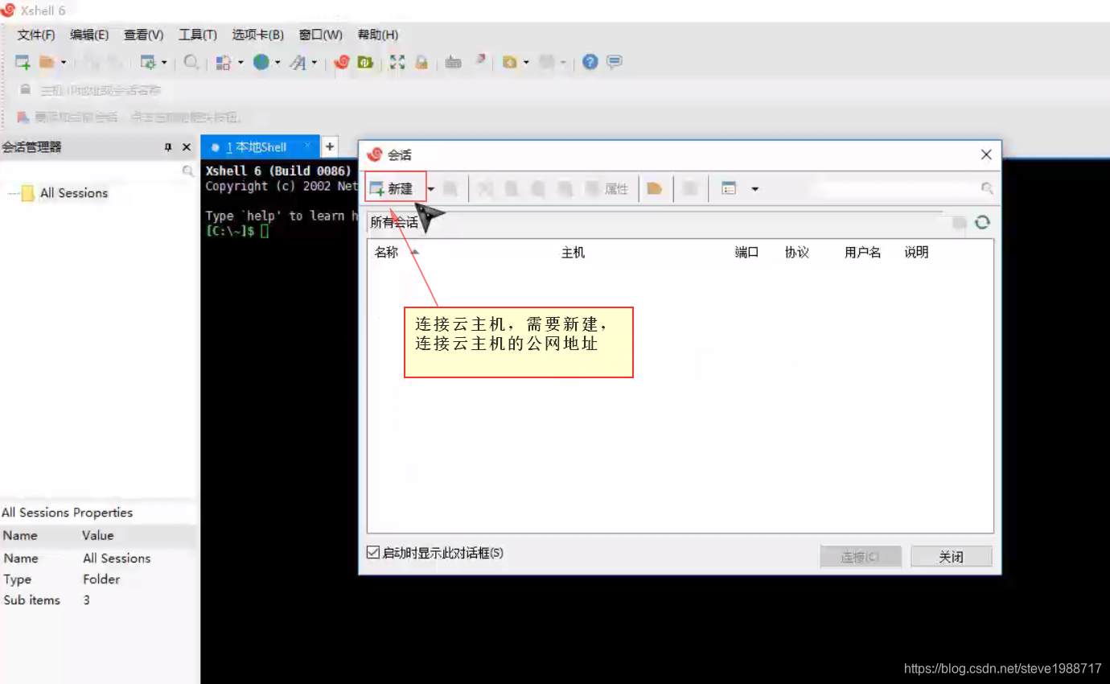Sort by 名称 column header
Screen dimensions: 1110x684
(387, 253)
